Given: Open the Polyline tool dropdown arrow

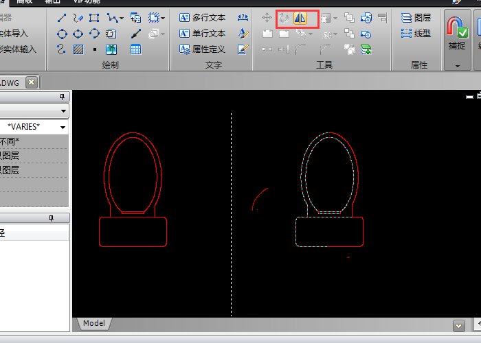Looking at the screenshot, I should click(122, 19).
